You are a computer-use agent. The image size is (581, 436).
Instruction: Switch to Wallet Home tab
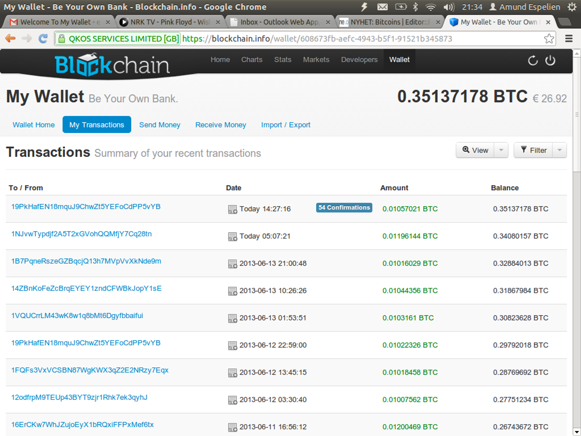(x=34, y=125)
